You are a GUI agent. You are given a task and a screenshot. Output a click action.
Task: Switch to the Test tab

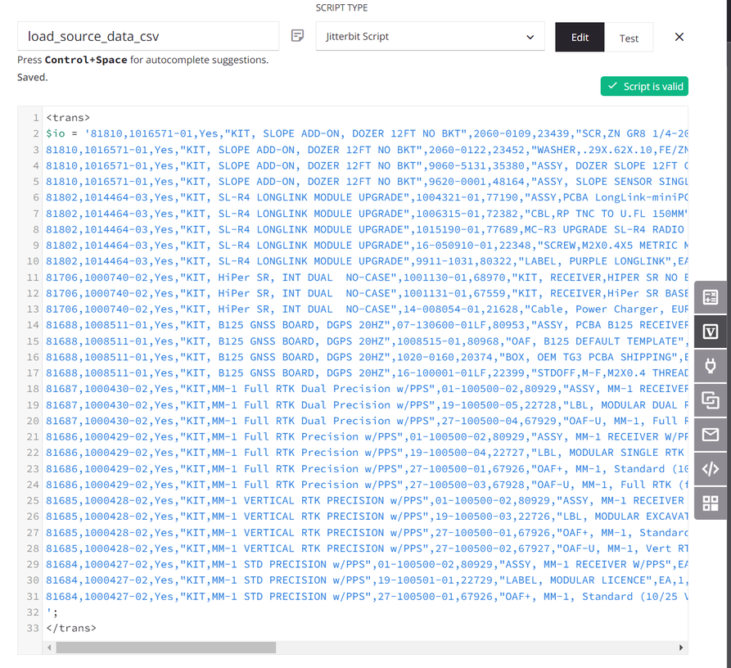[x=629, y=37]
